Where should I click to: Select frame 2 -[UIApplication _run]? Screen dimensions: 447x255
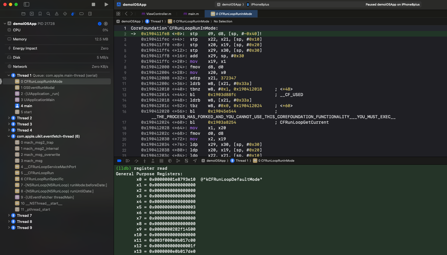pos(57,94)
